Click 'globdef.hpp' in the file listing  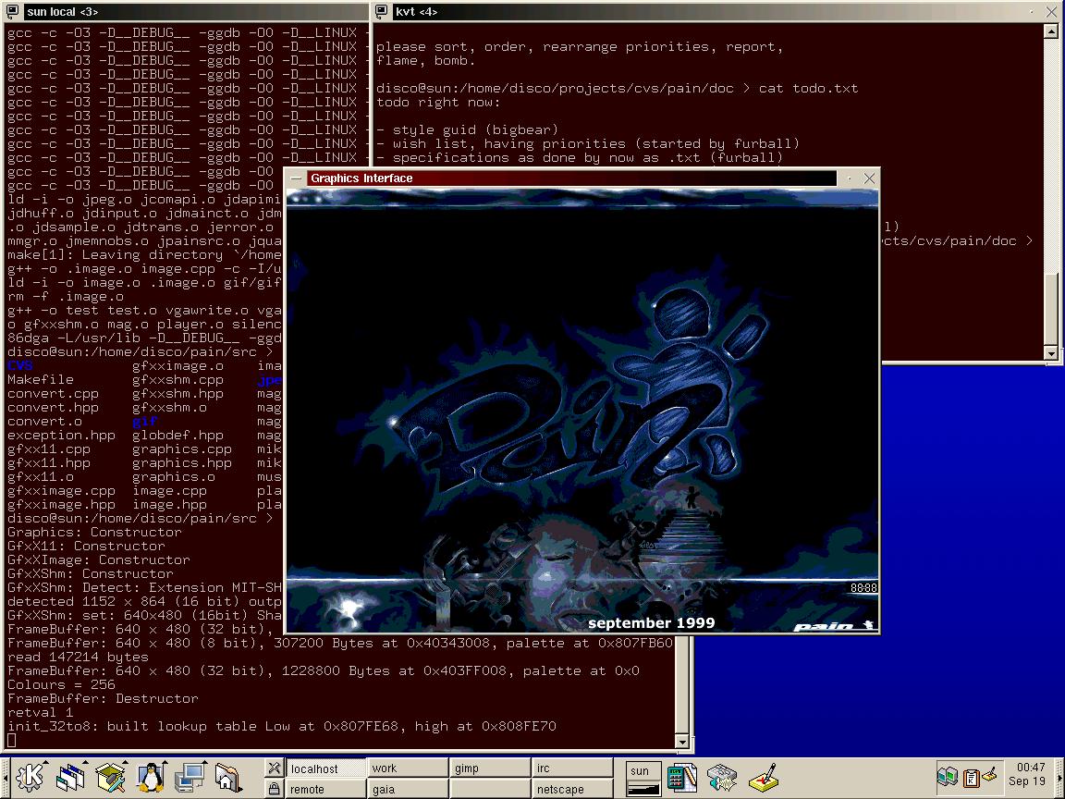pyautogui.click(x=177, y=435)
